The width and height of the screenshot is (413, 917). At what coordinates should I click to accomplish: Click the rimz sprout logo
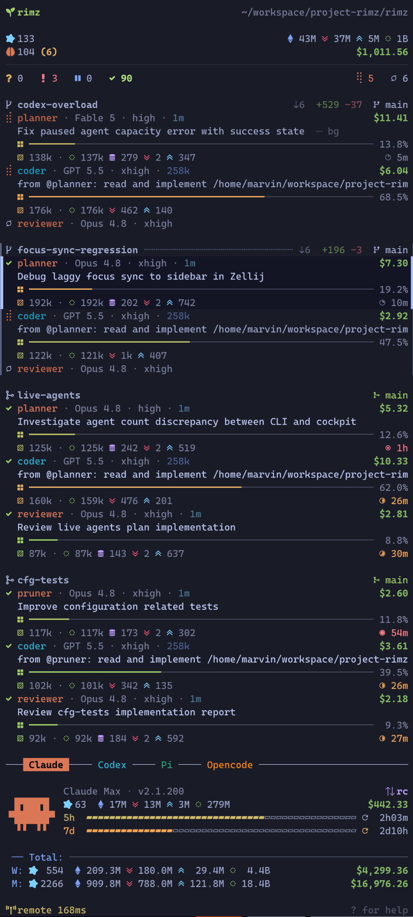10,12
